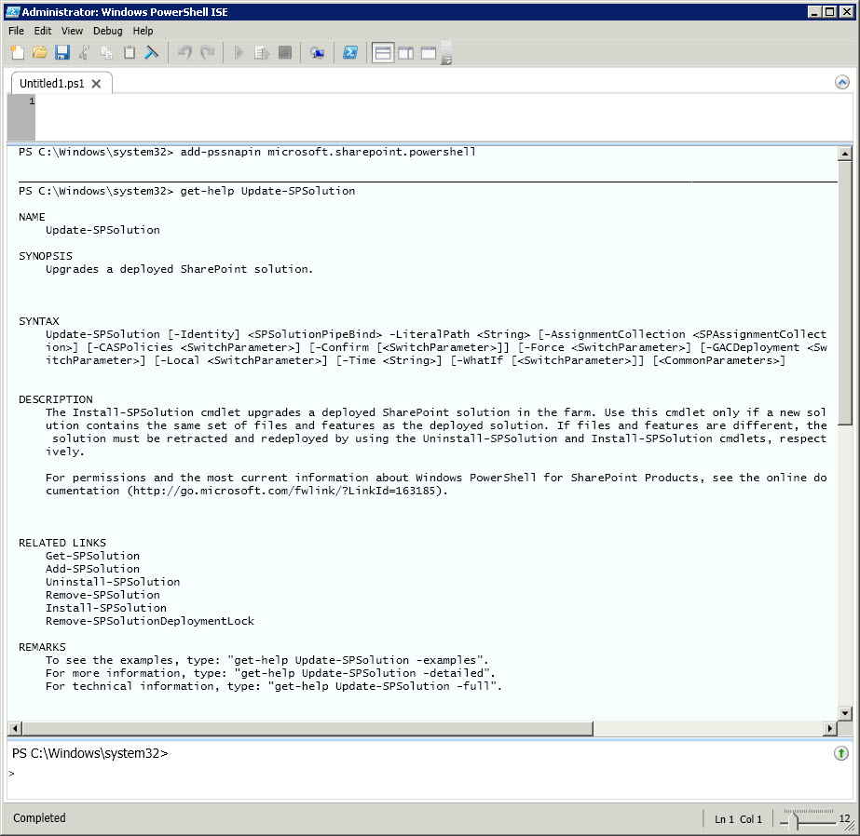Viewport: 860px width, 836px height.
Task: Adjust the zoom slider thumb
Action: 795,820
